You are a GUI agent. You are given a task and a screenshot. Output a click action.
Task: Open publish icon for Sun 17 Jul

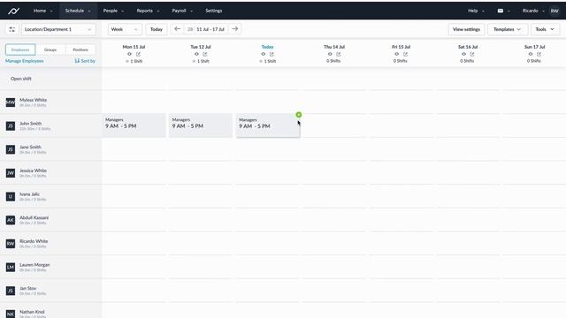pos(539,54)
